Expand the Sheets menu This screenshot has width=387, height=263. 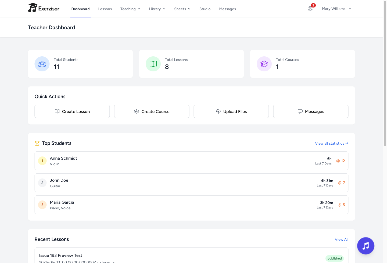[182, 9]
